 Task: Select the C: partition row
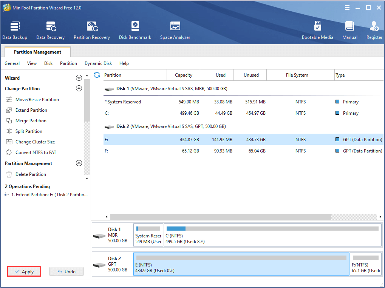[243, 113]
